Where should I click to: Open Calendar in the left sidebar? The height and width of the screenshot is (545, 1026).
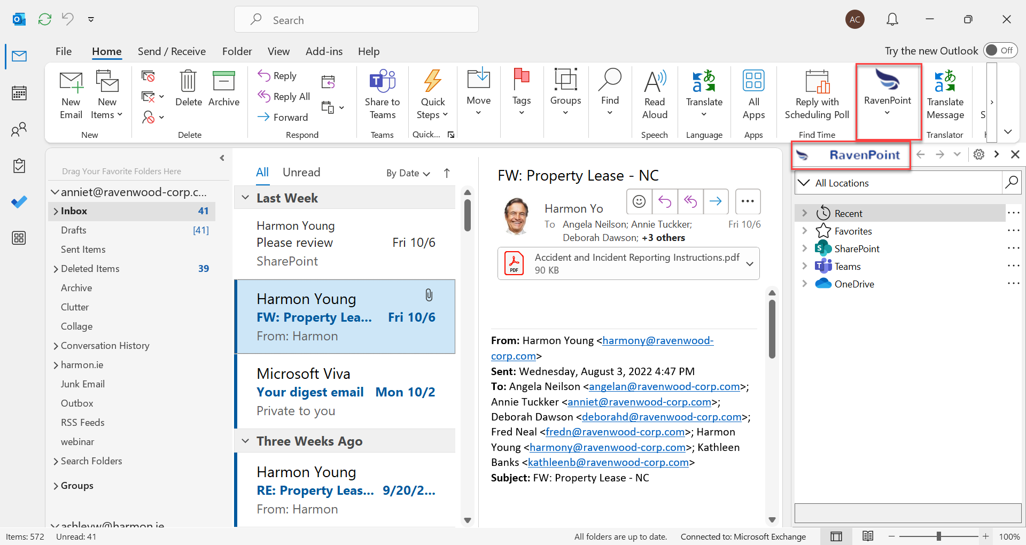[x=19, y=94]
